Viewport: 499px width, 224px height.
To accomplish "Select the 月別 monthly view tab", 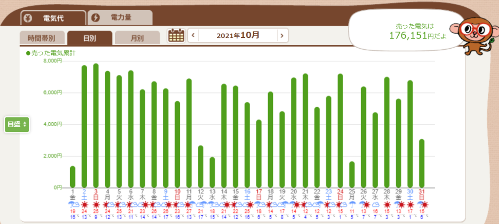I will tap(137, 37).
